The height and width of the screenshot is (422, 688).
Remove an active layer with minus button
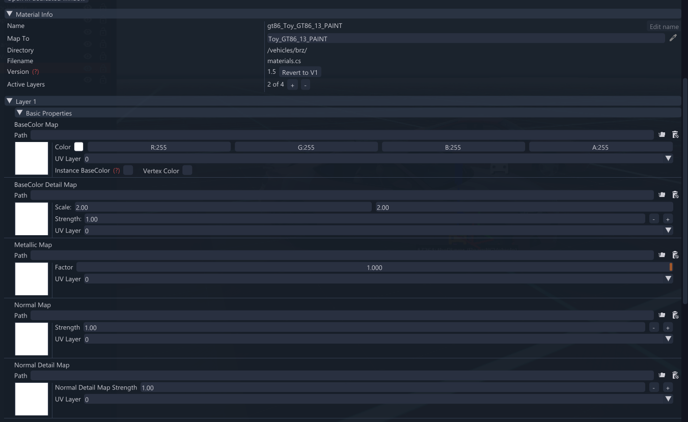305,85
